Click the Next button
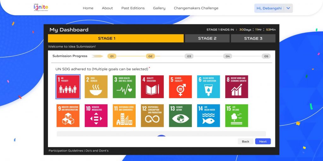 (x=263, y=142)
